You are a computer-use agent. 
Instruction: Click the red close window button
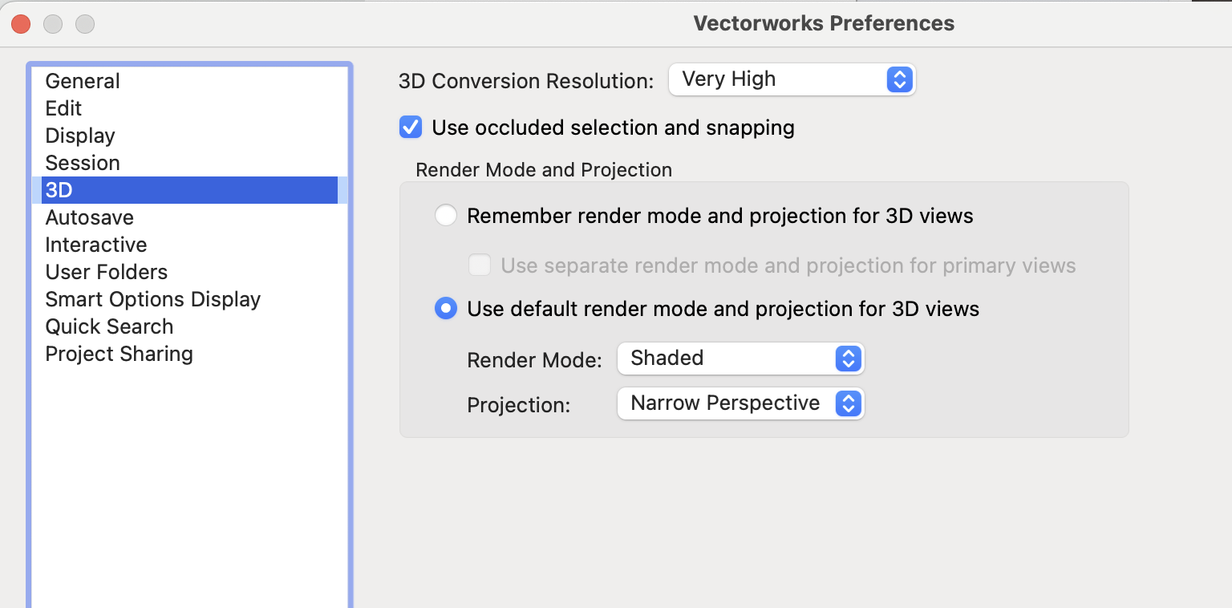[21, 24]
